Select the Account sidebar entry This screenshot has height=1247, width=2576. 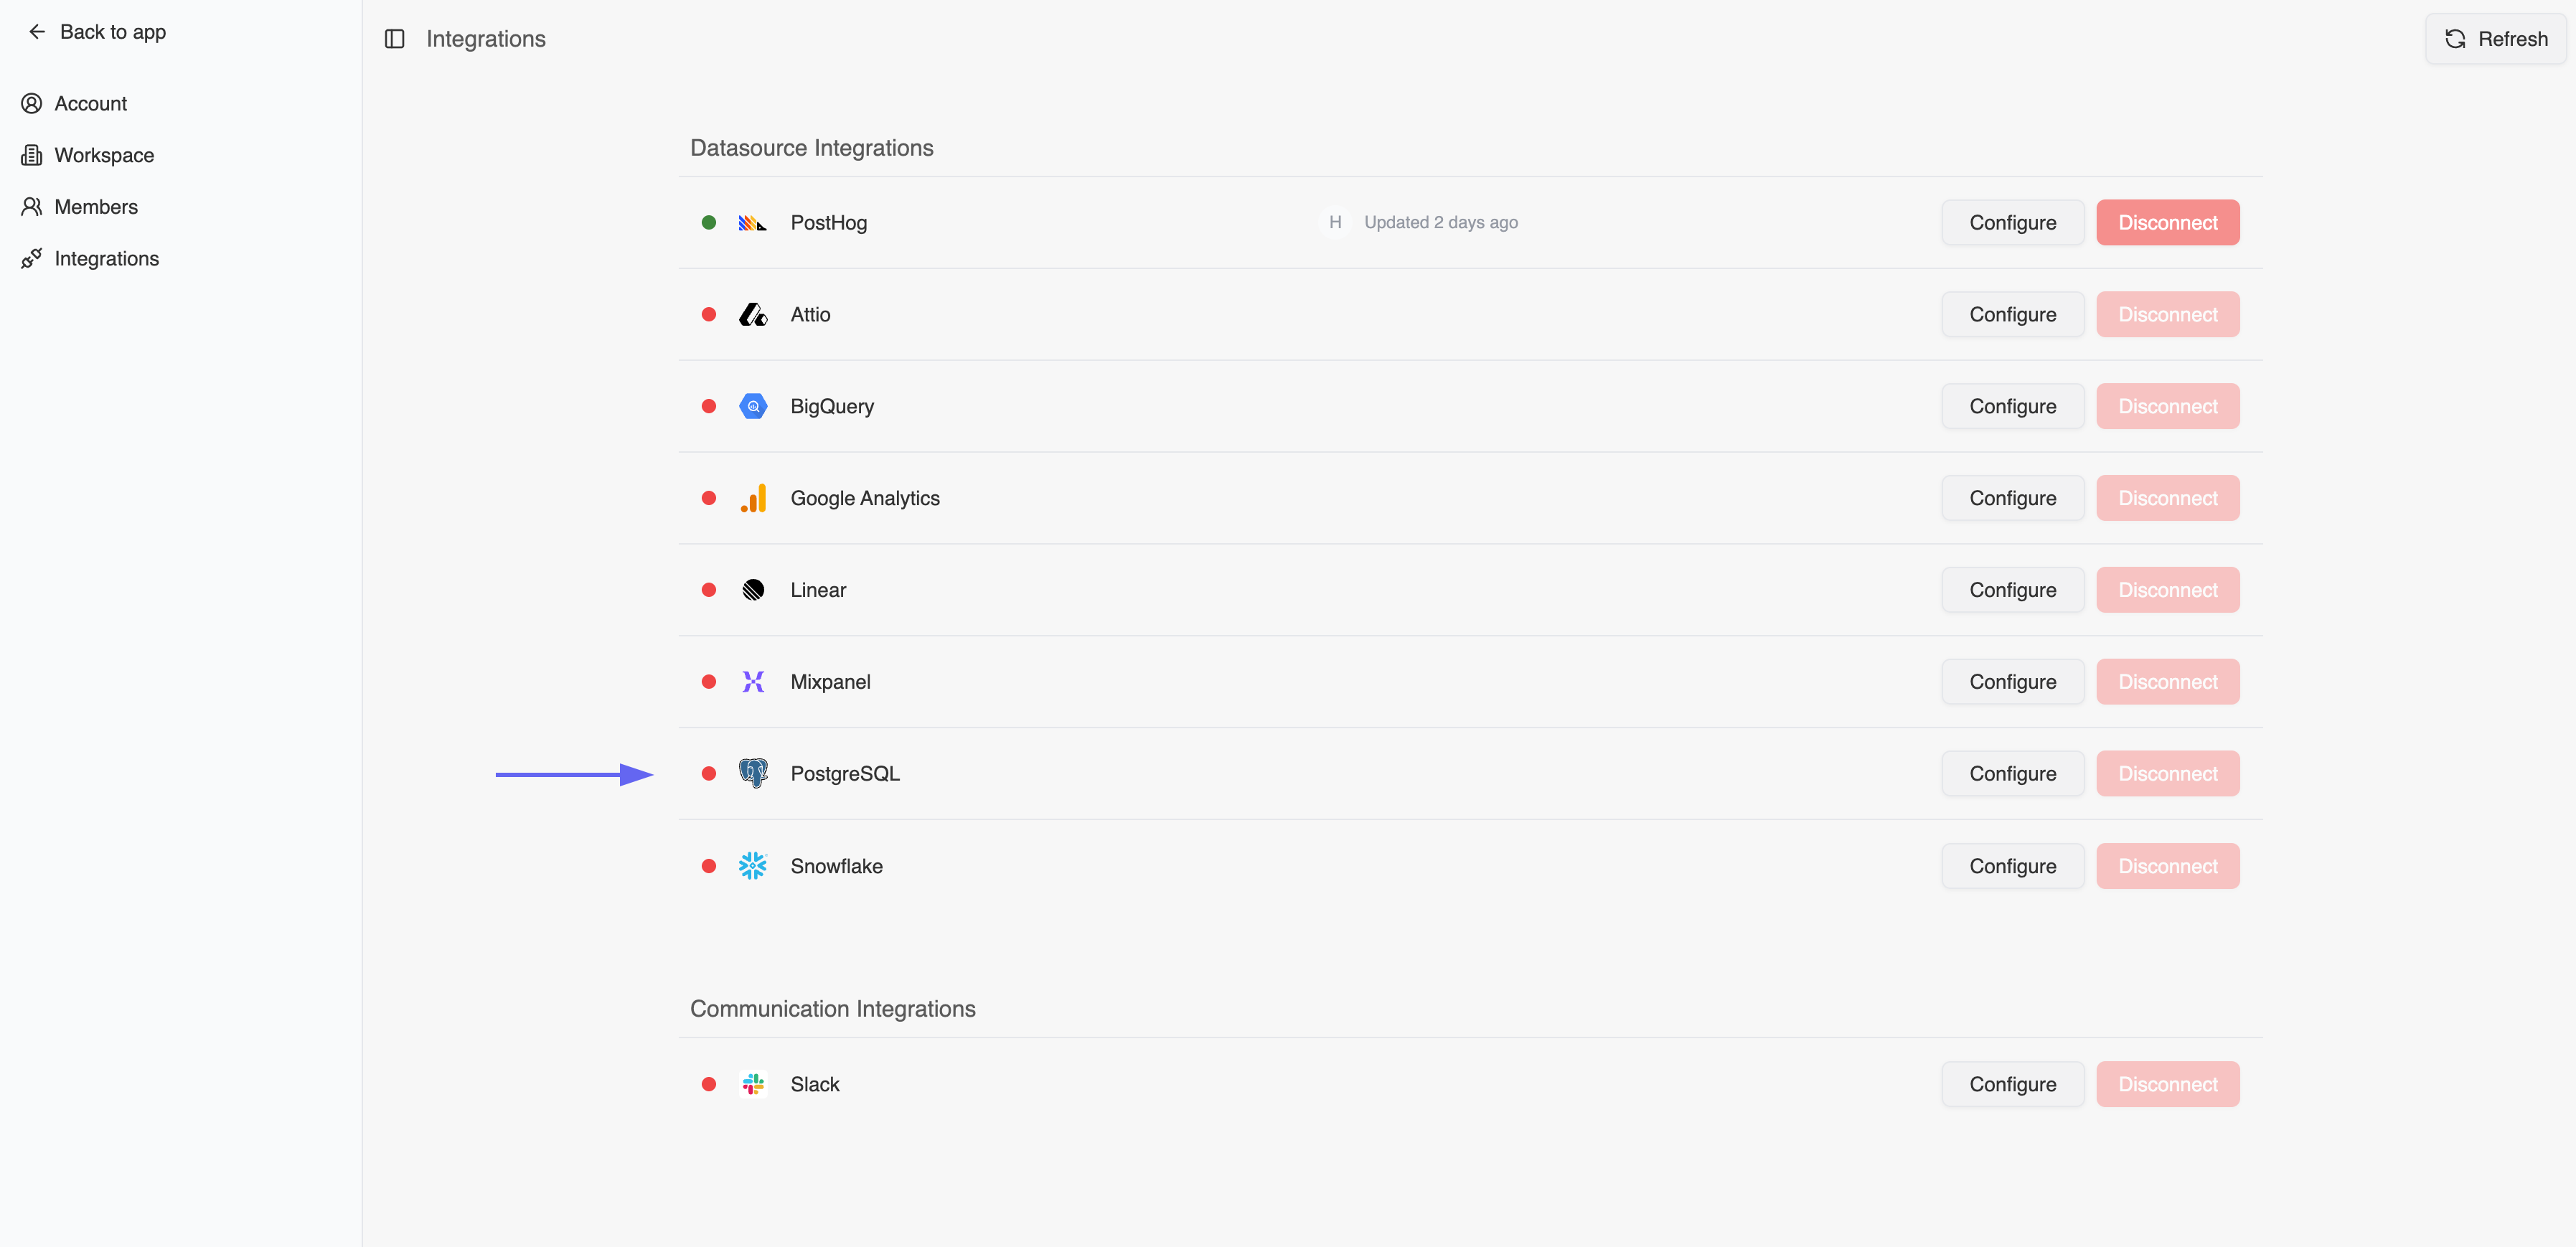tap(90, 103)
